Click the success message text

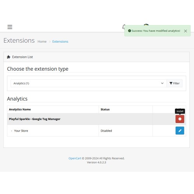(x=156, y=31)
